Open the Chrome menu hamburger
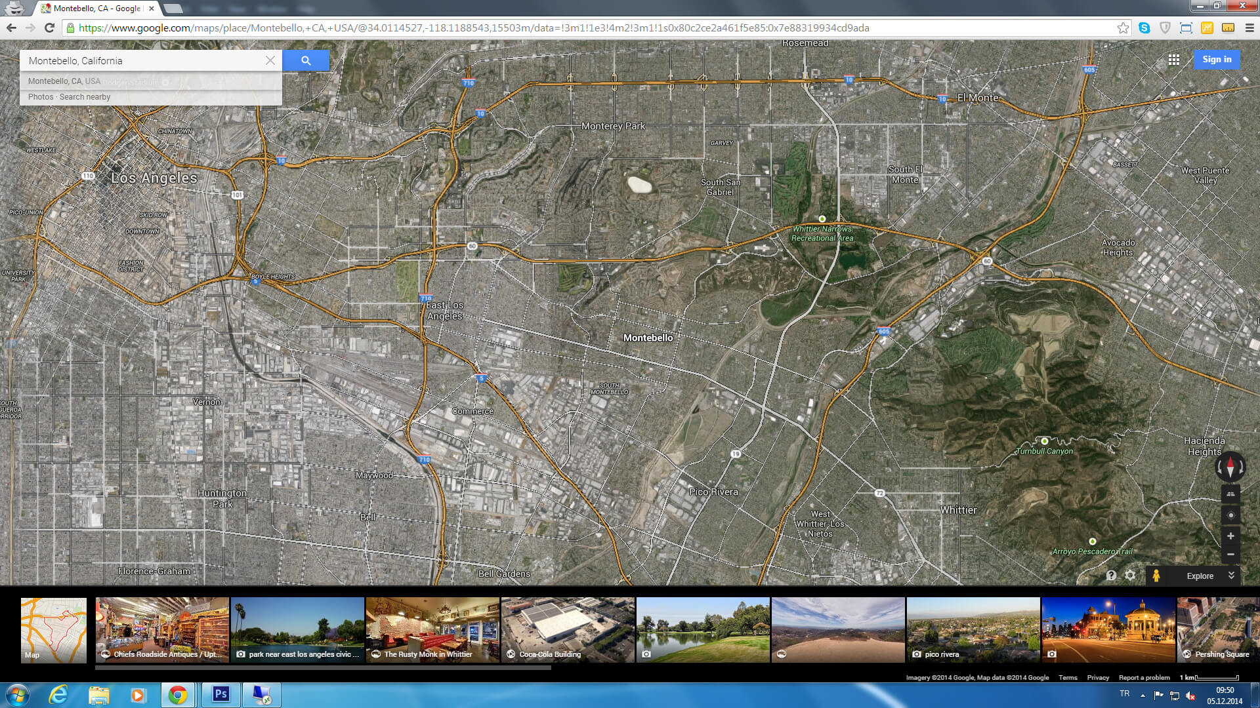This screenshot has height=708, width=1260. click(1249, 28)
